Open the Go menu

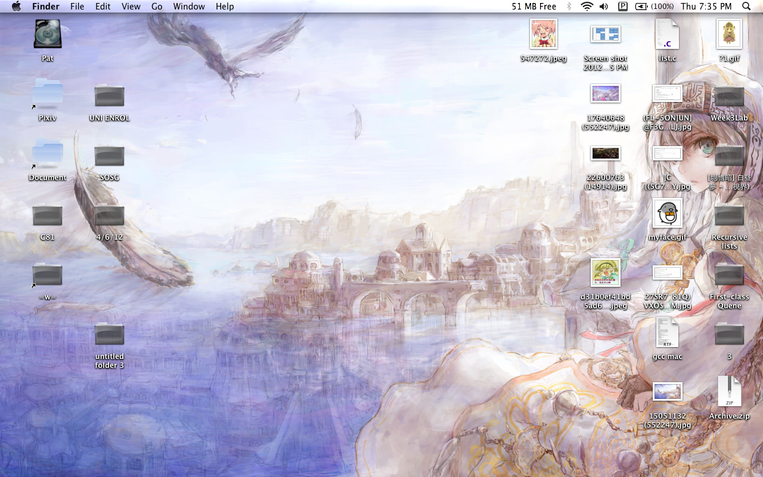coord(157,7)
